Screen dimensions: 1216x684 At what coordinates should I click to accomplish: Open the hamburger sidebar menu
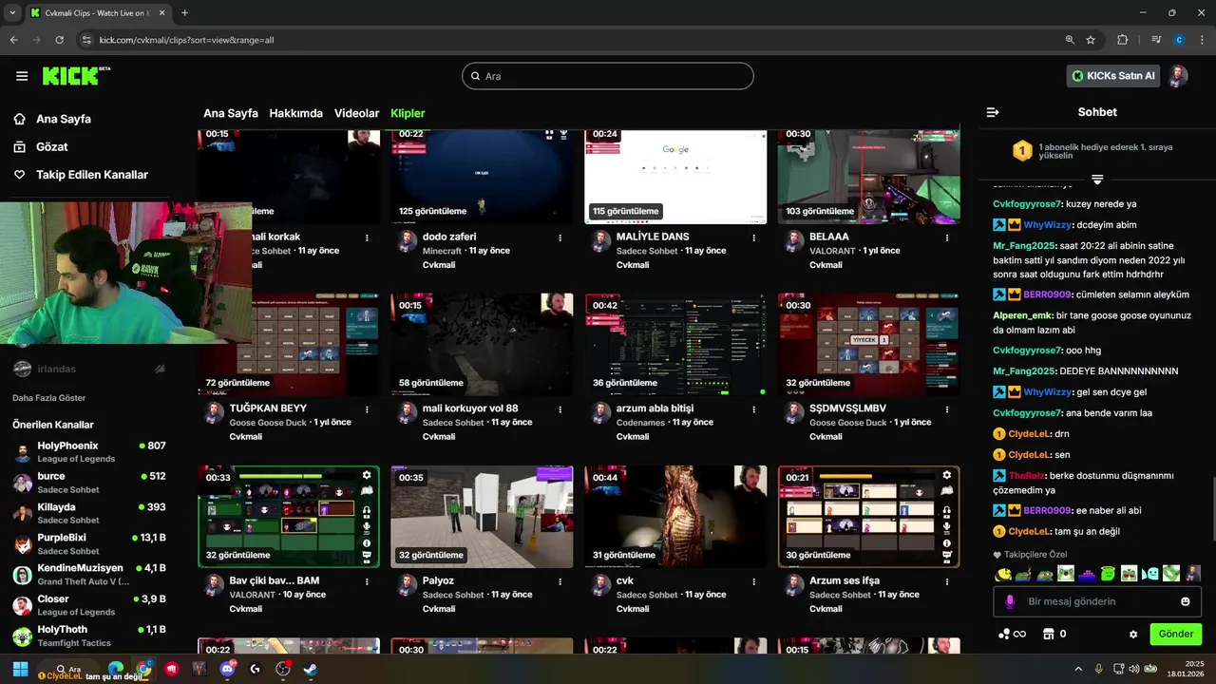click(x=22, y=76)
